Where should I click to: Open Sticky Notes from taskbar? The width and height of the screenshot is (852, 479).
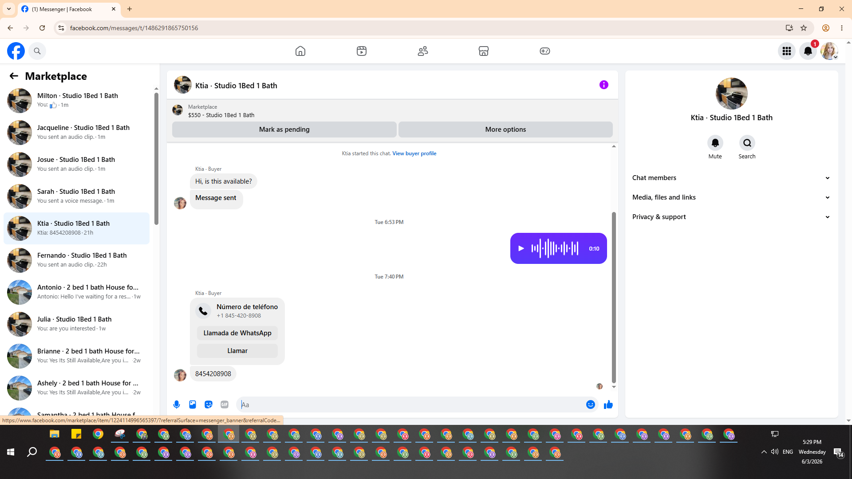[x=76, y=434]
